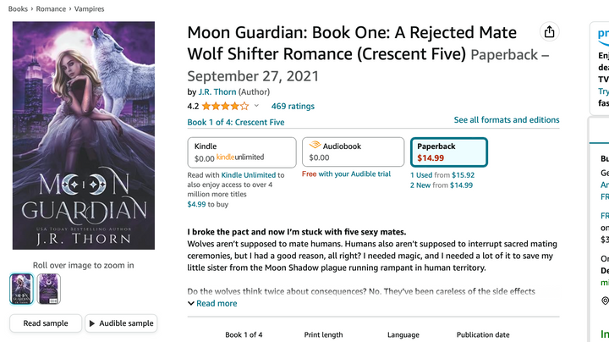Click the Audible logo in Audiobook option

(315, 146)
